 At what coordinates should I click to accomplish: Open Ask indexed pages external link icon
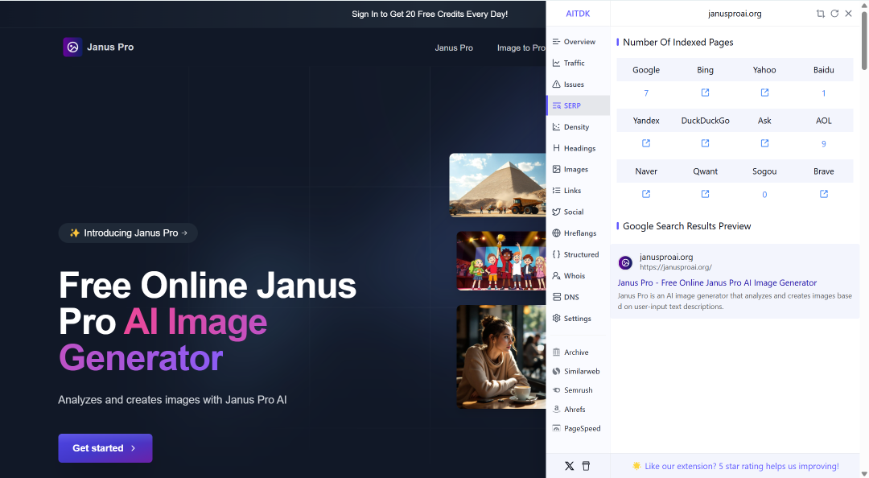764,143
